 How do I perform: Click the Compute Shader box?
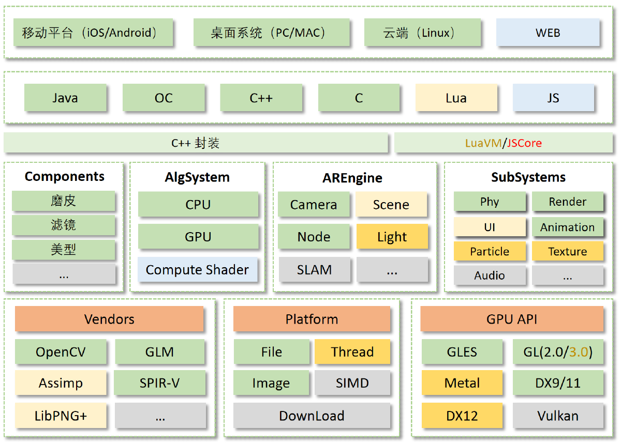(x=197, y=269)
